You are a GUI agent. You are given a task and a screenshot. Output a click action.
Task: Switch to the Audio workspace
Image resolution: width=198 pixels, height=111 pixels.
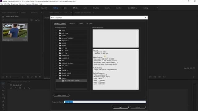pyautogui.click(x=85, y=8)
